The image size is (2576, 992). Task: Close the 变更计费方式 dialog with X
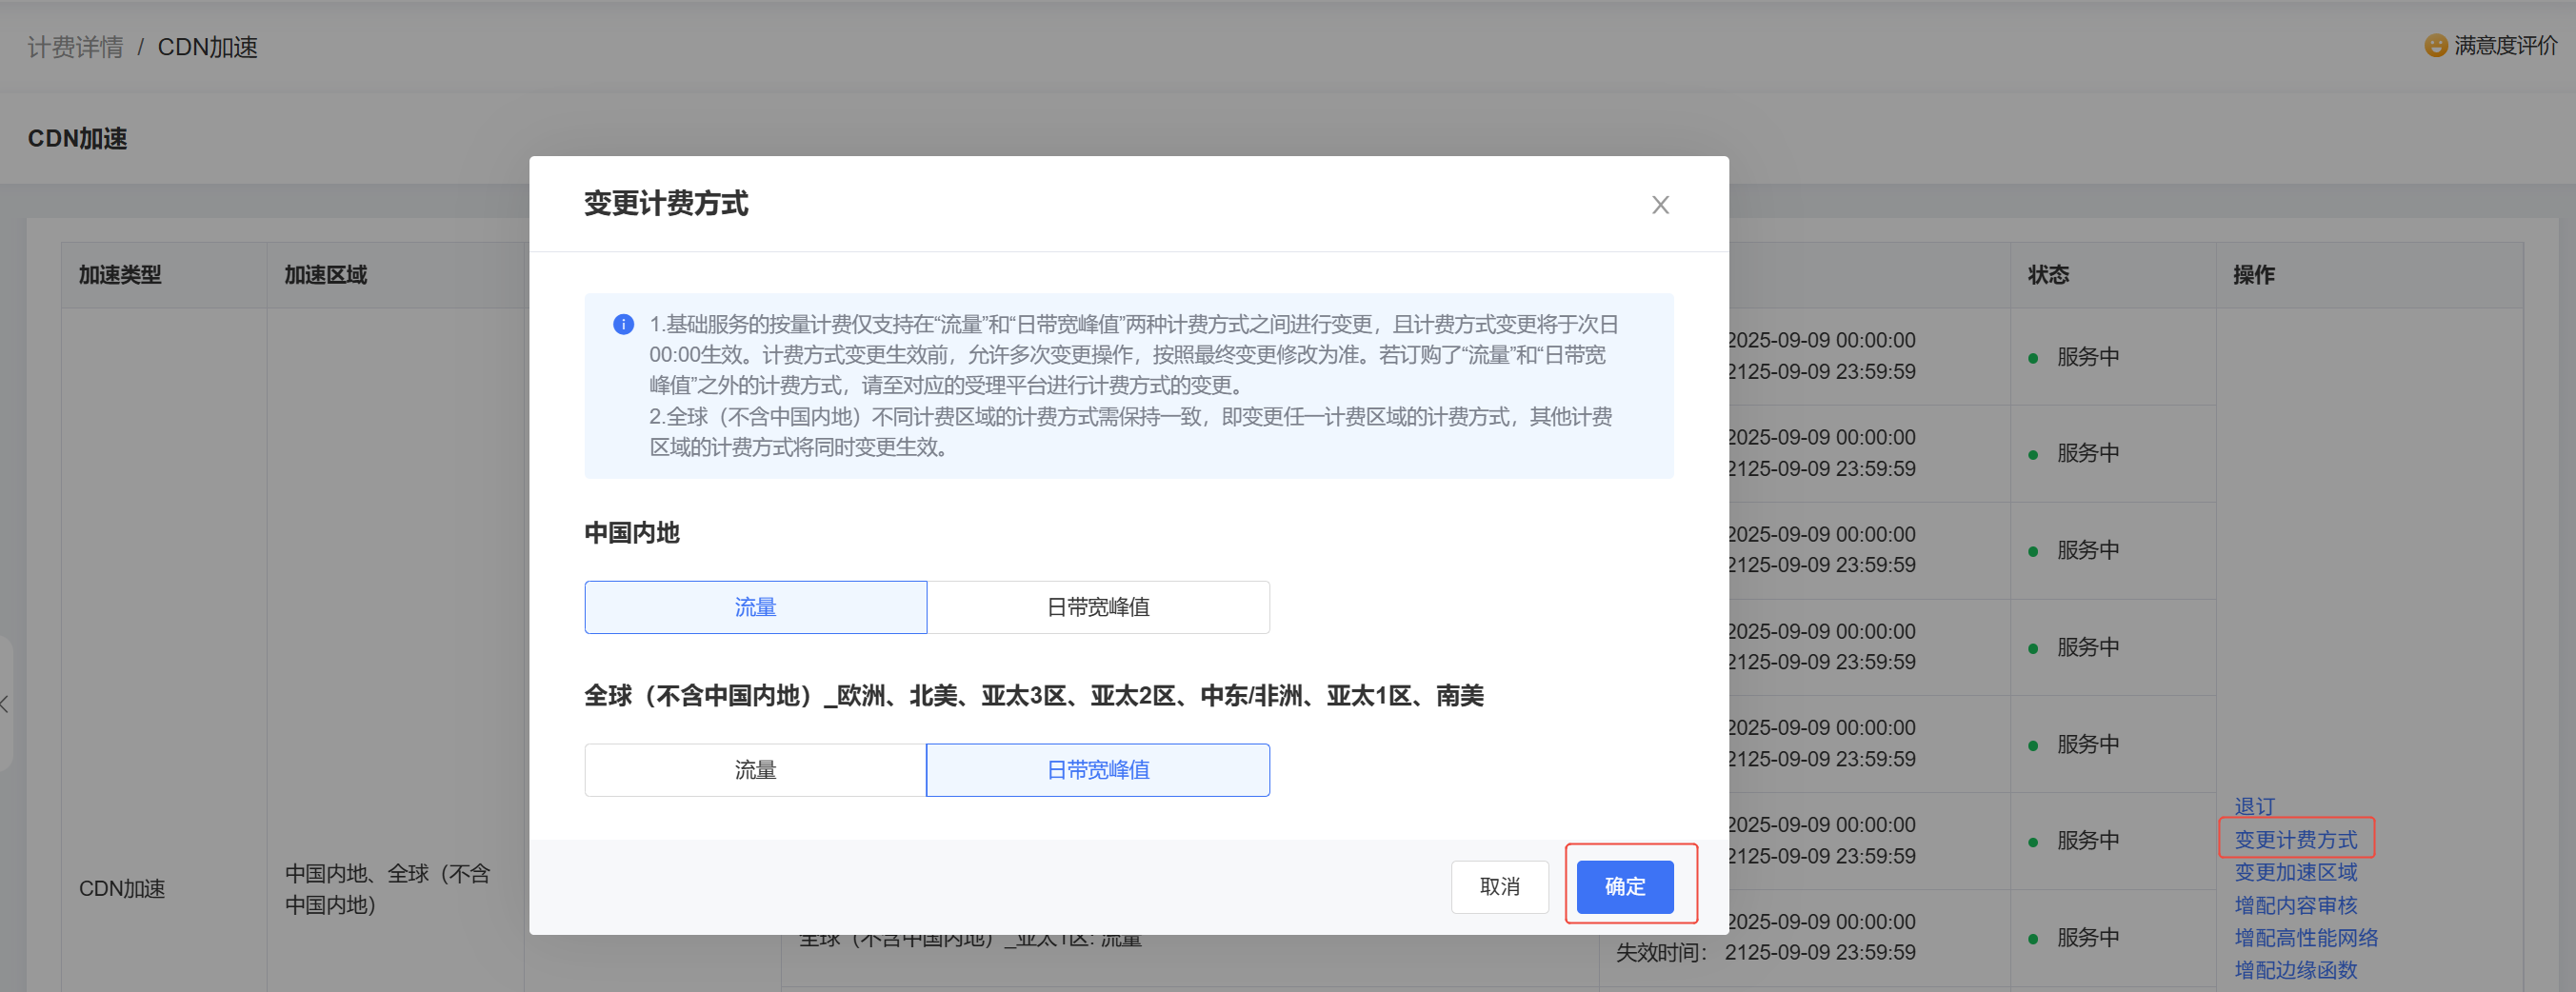coord(1660,205)
